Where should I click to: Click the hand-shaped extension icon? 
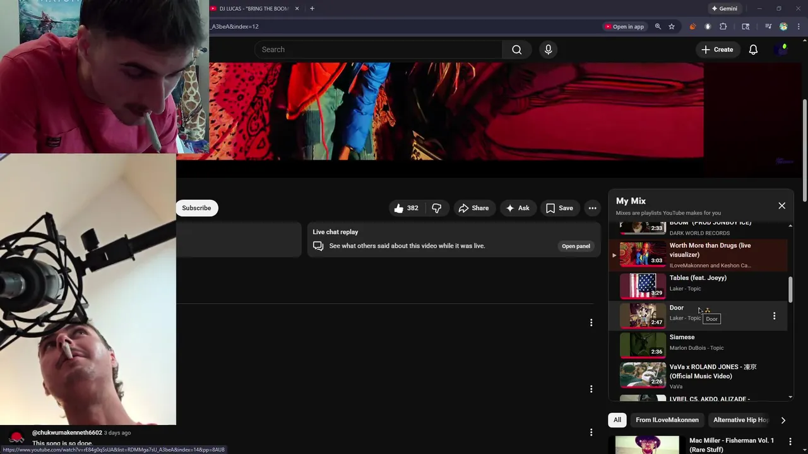click(708, 26)
